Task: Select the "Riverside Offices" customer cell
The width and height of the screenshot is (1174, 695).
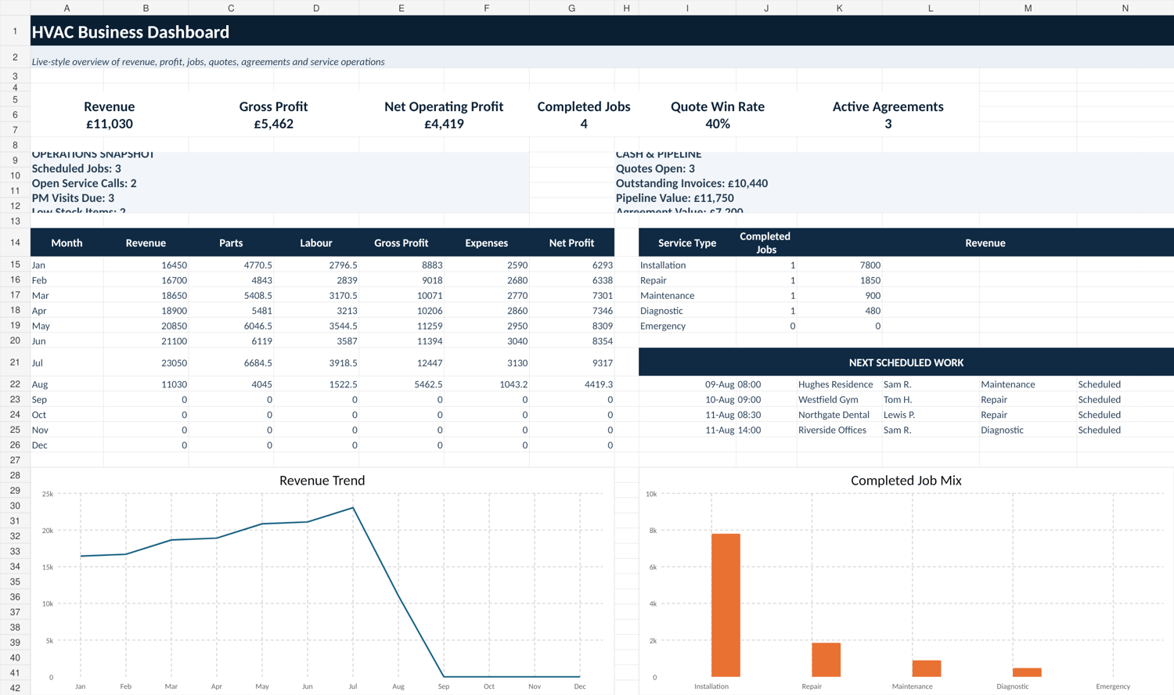Action: (x=840, y=430)
